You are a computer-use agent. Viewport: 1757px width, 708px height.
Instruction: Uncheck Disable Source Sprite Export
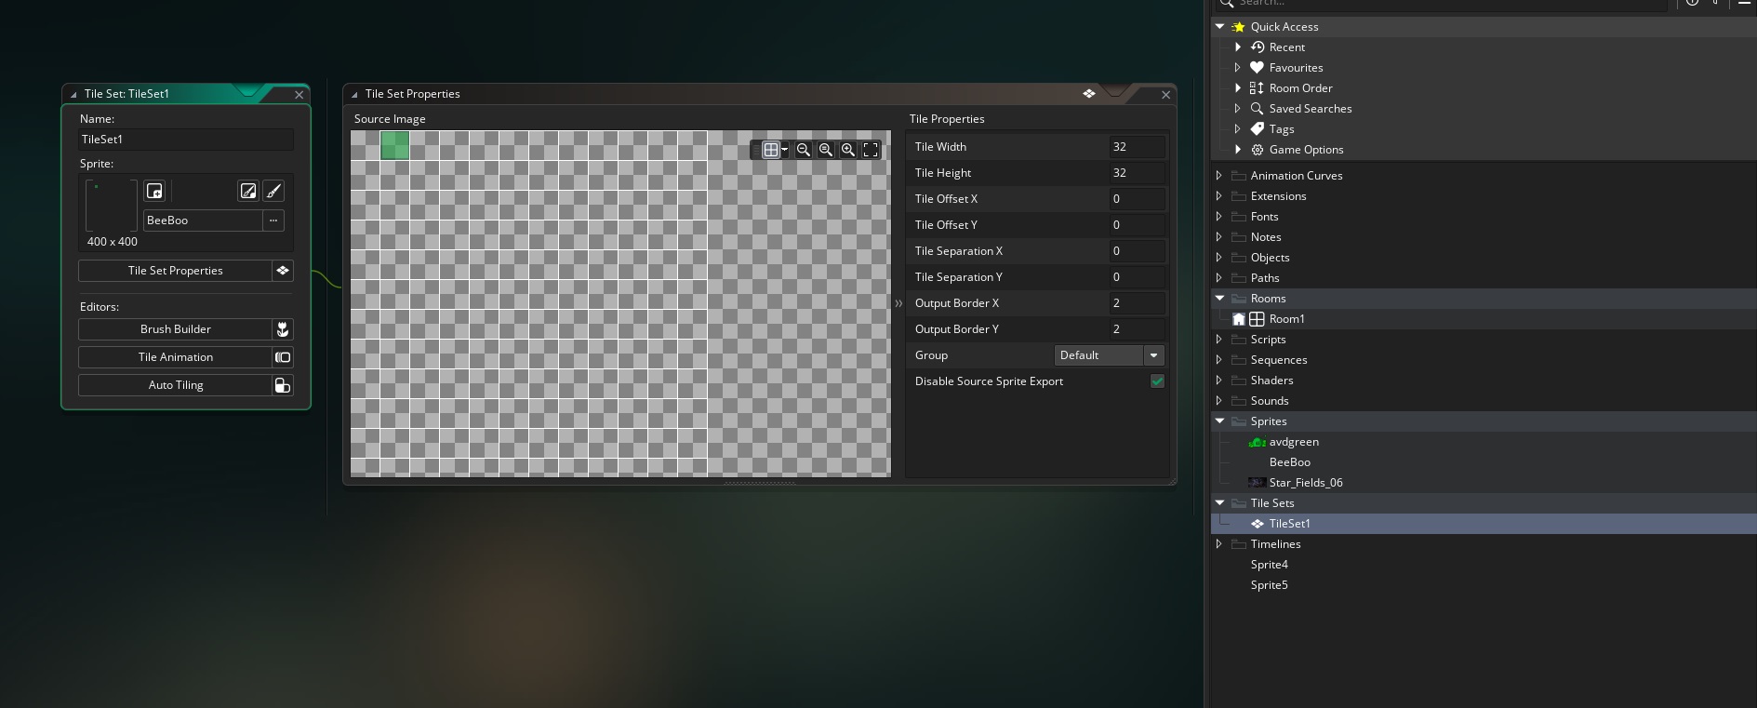[1157, 381]
